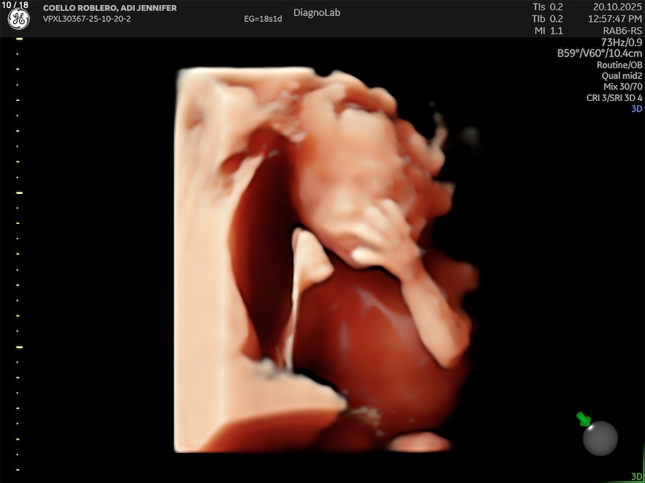Image resolution: width=645 pixels, height=483 pixels.
Task: Click the Mix 30/70 render setting
Action: [x=623, y=86]
